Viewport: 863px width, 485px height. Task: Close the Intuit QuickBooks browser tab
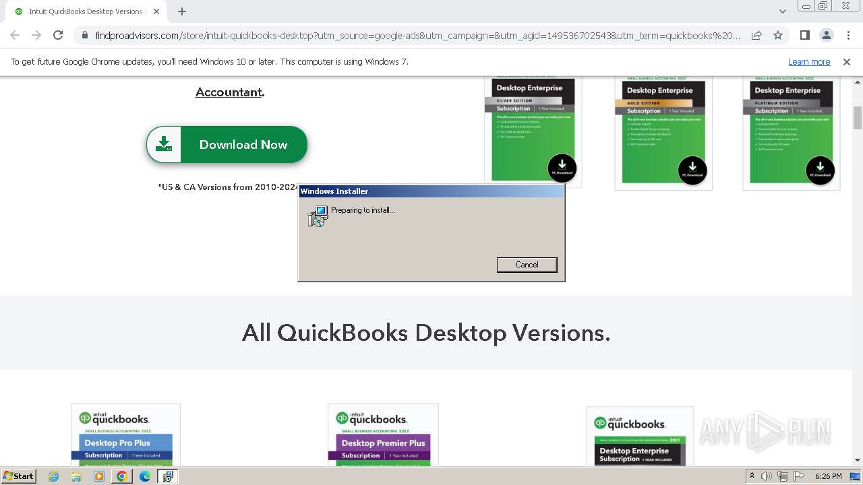[156, 11]
